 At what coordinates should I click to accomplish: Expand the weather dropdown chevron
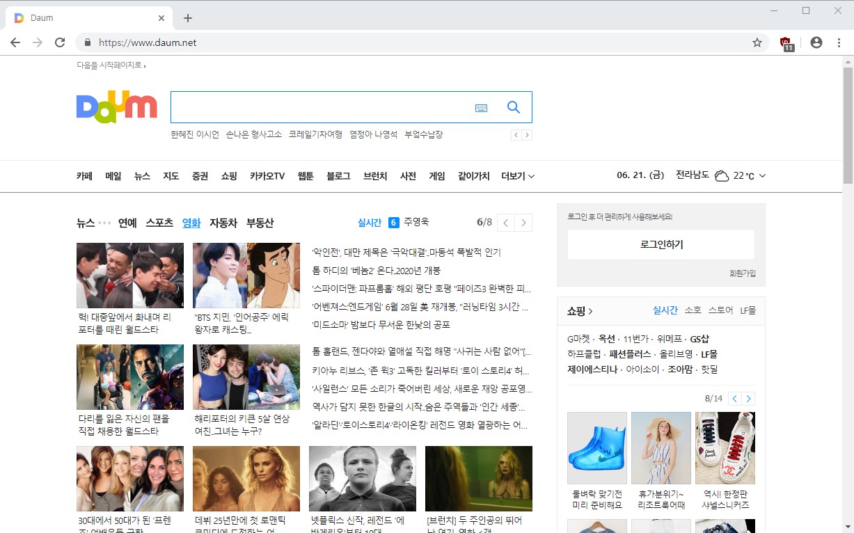(x=762, y=176)
